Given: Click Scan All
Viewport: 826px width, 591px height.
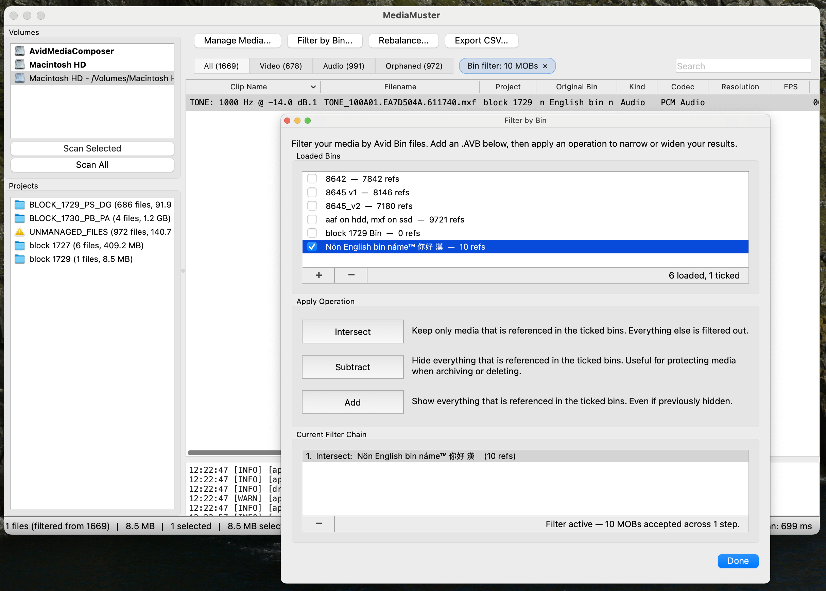Looking at the screenshot, I should pos(92,165).
